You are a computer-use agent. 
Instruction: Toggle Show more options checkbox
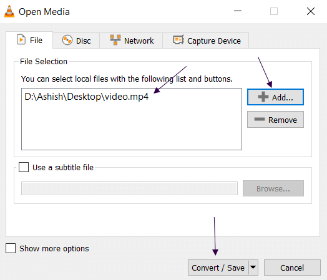click(x=11, y=248)
